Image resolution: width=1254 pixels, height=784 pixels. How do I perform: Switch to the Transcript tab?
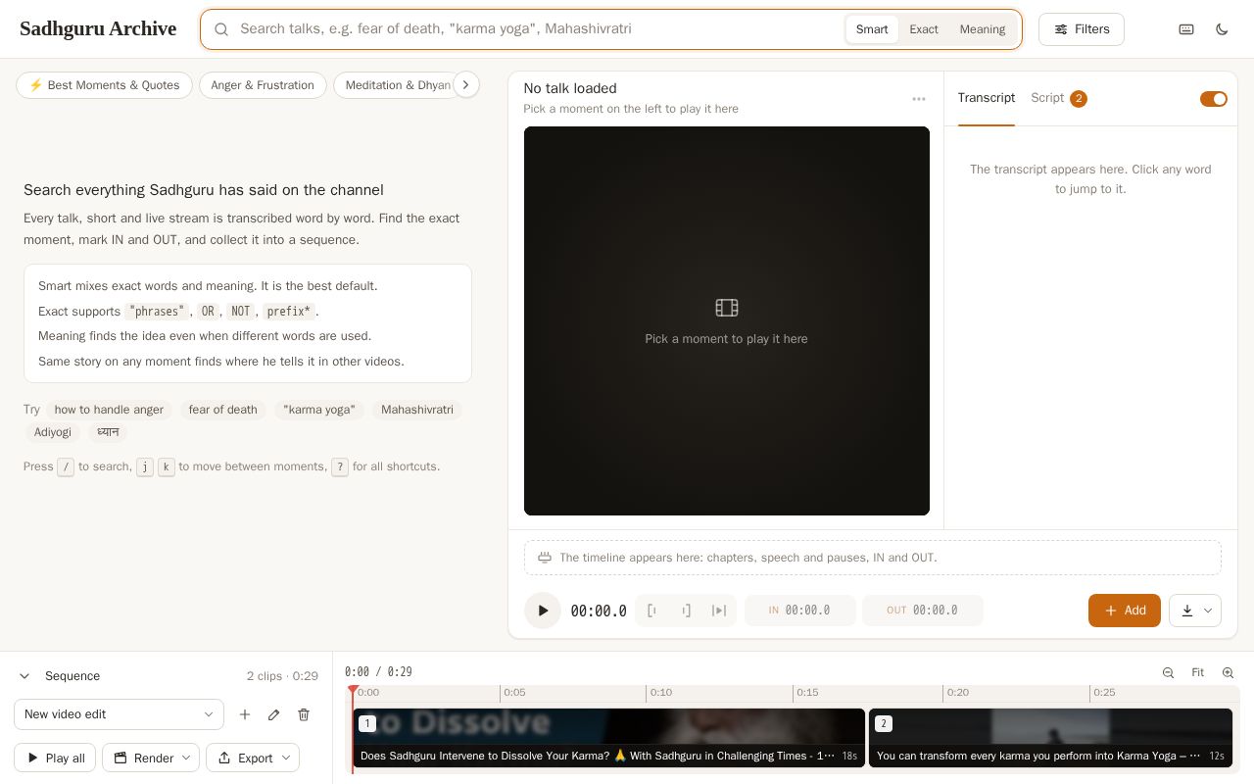coord(987,98)
